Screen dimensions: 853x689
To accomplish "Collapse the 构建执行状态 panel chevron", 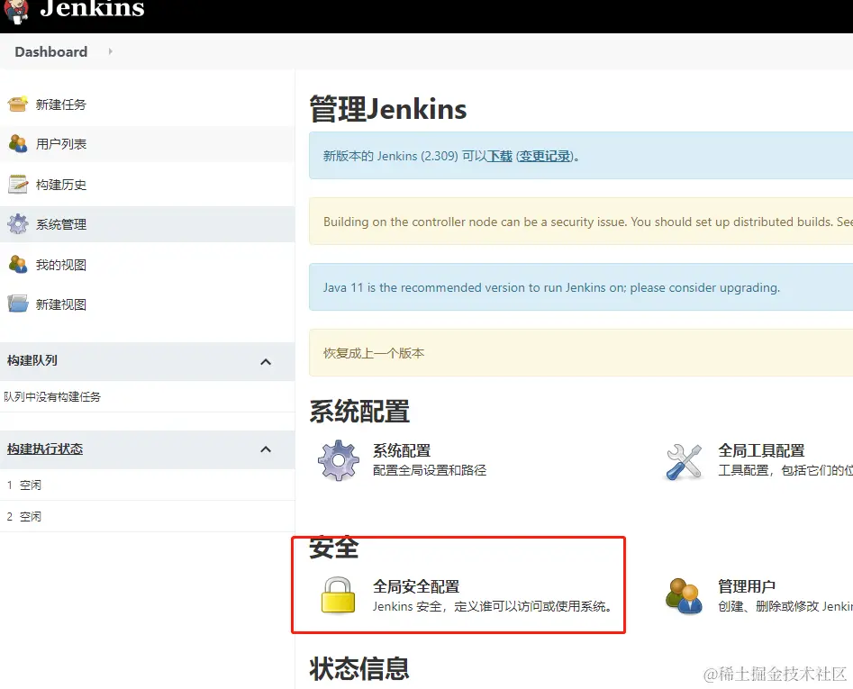I will pos(266,449).
